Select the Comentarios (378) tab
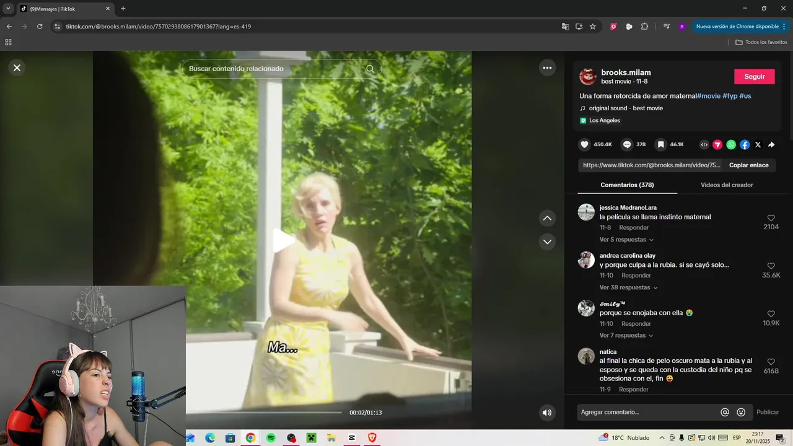793x446 pixels. [x=627, y=185]
